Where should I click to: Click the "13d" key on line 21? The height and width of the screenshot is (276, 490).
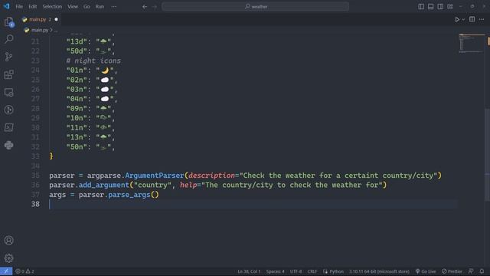tap(77, 41)
